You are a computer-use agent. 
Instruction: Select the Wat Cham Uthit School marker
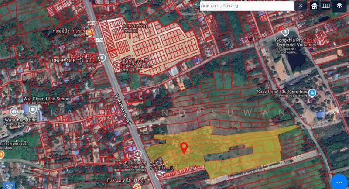coord(32,110)
